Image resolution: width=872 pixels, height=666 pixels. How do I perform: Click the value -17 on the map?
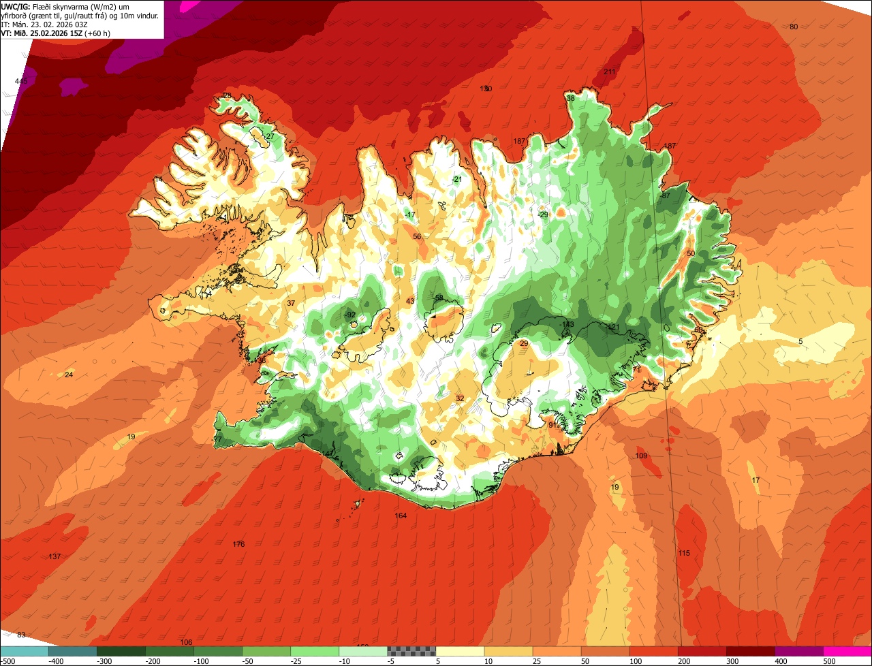click(x=409, y=215)
